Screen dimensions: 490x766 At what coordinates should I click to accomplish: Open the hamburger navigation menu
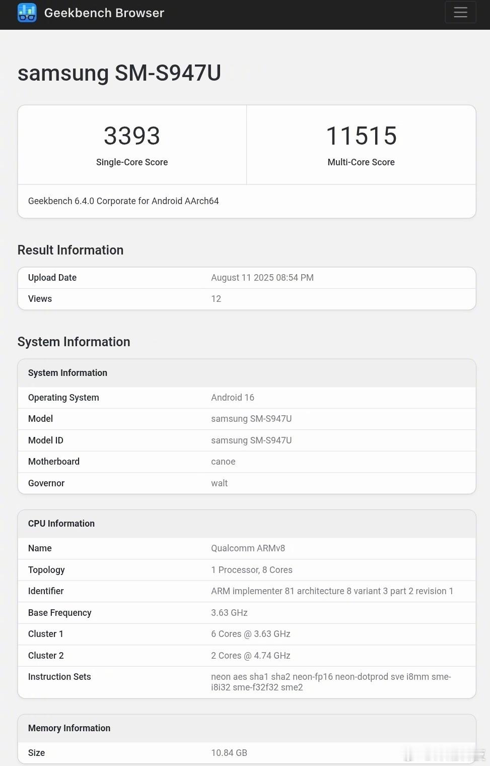click(460, 12)
